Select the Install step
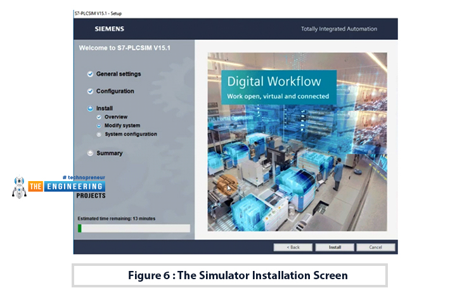 point(105,108)
